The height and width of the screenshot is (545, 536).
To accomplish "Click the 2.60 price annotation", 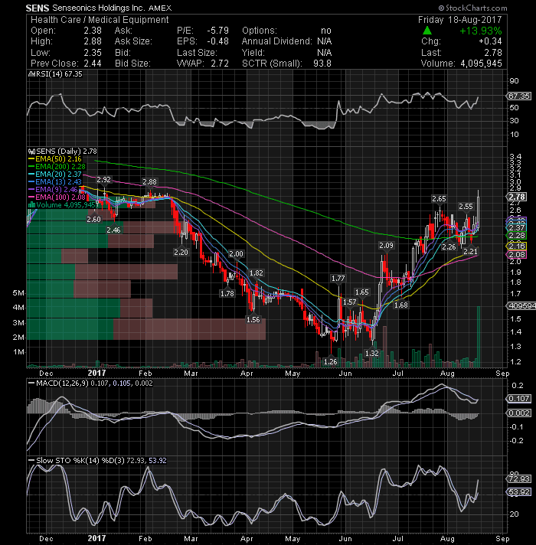I will [x=93, y=220].
